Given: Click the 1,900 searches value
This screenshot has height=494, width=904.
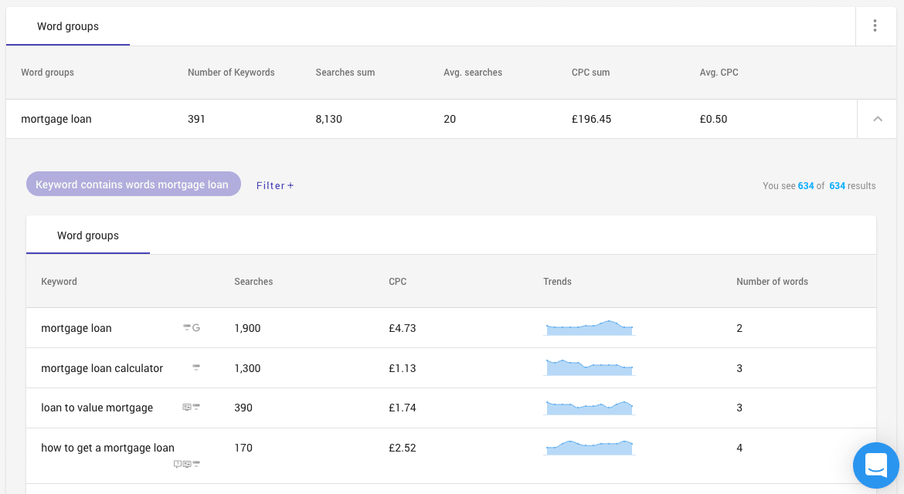Looking at the screenshot, I should point(247,328).
